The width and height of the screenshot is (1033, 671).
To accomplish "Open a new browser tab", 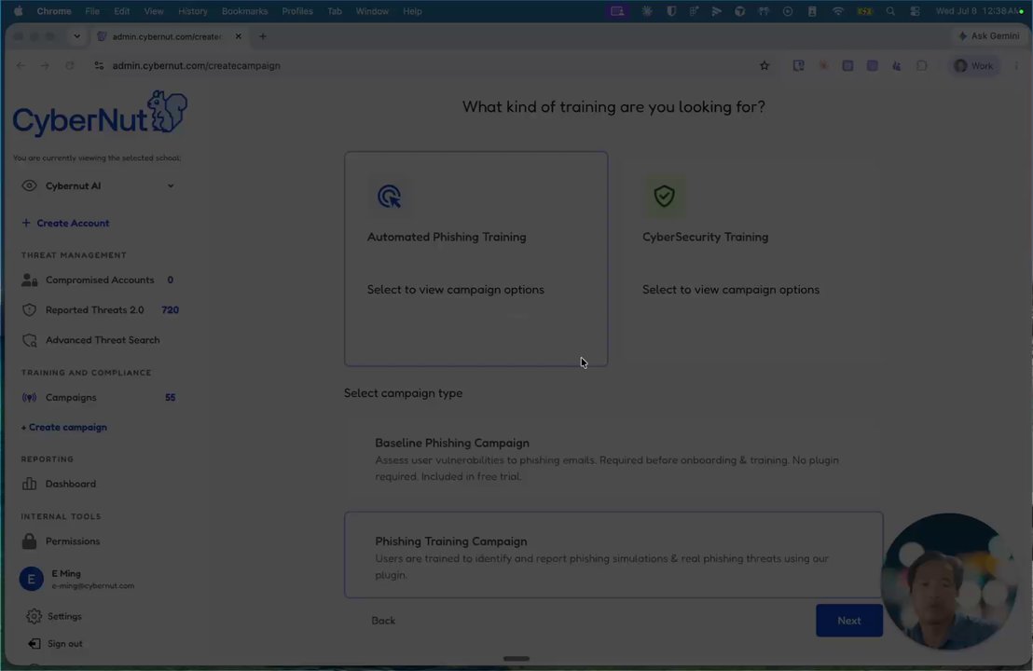I will pos(263,36).
